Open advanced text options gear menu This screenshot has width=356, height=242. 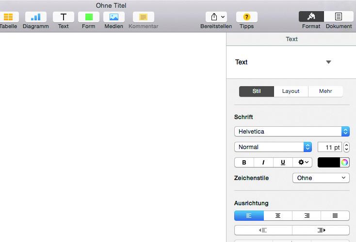pos(303,163)
